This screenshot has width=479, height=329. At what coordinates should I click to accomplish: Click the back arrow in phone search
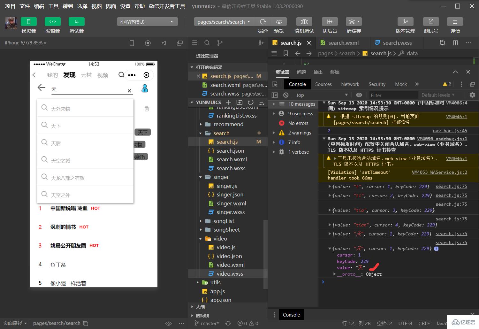[x=41, y=88]
